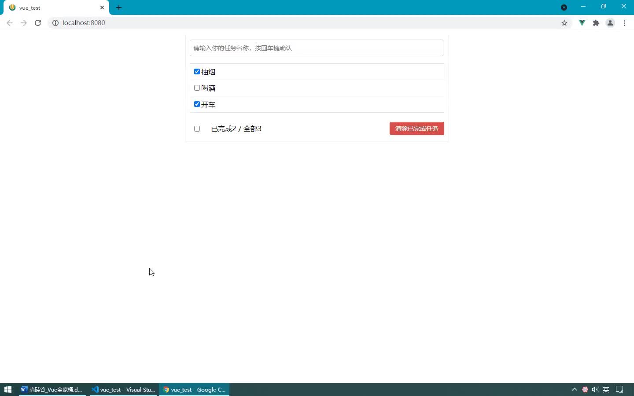Toggle the select-all checkbox beside 已完成2

(197, 128)
